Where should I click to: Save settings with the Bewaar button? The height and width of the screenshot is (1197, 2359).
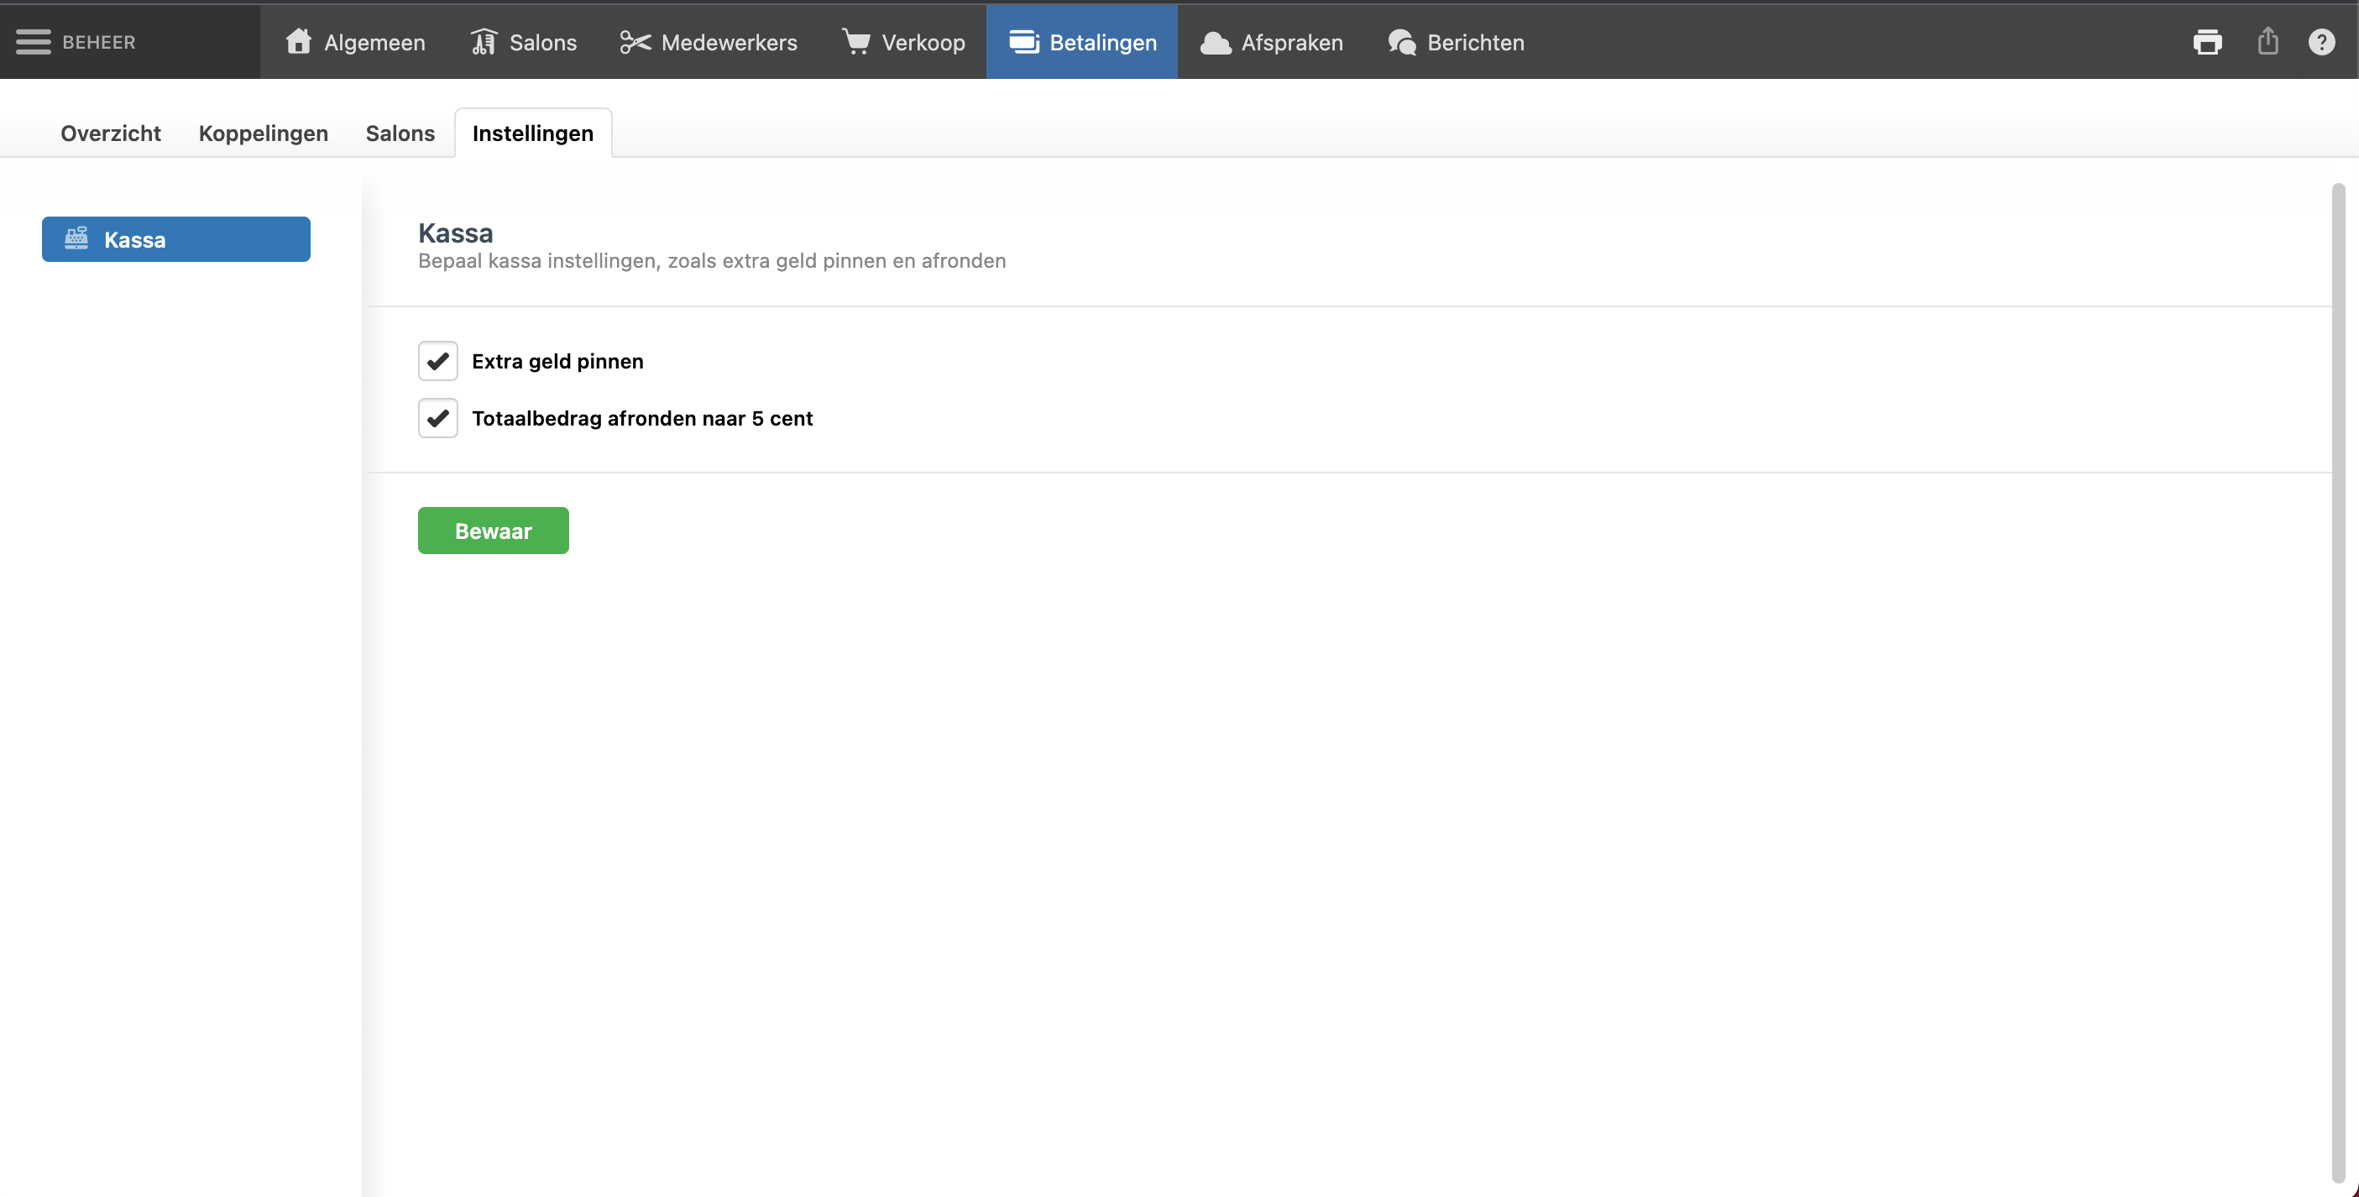point(494,531)
